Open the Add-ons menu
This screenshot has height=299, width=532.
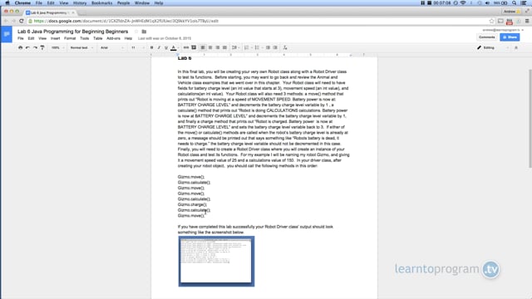tap(113, 38)
